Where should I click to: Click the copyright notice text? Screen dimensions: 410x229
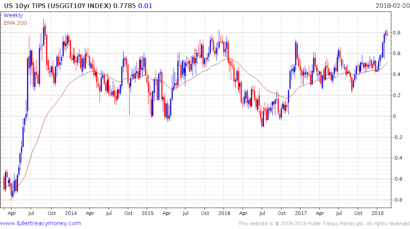324,224
